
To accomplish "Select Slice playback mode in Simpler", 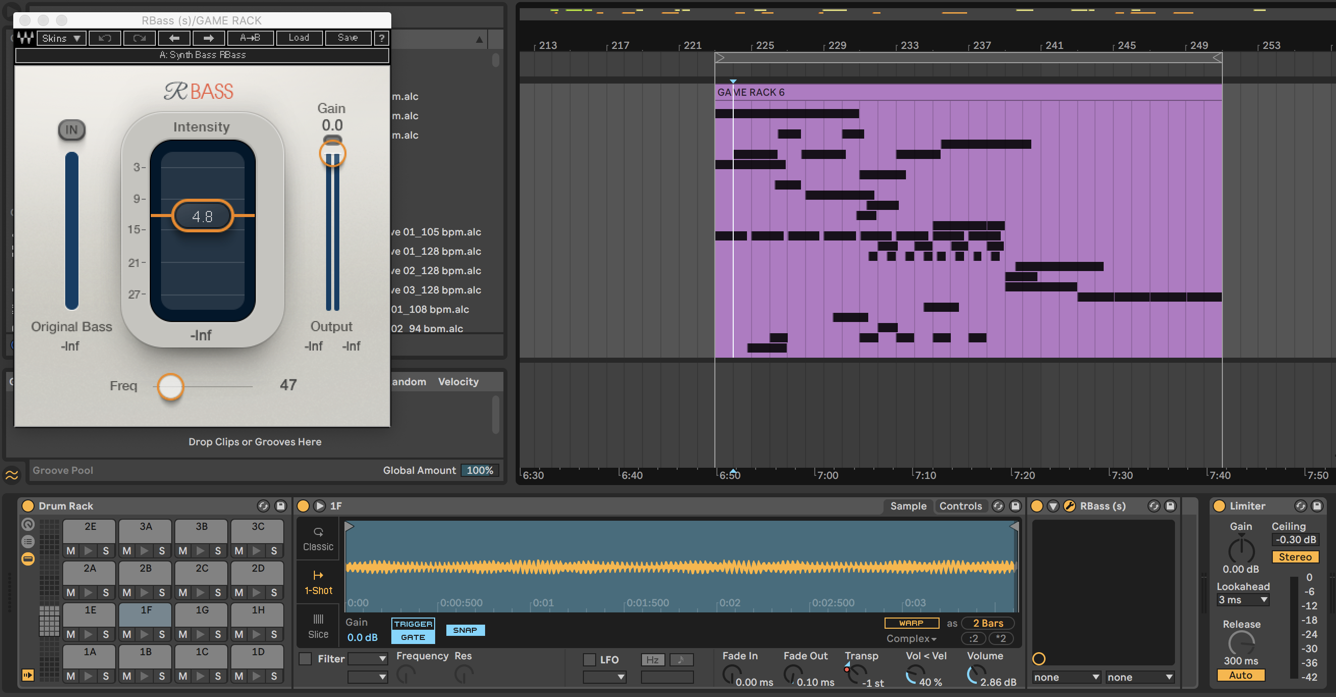I will (318, 626).
